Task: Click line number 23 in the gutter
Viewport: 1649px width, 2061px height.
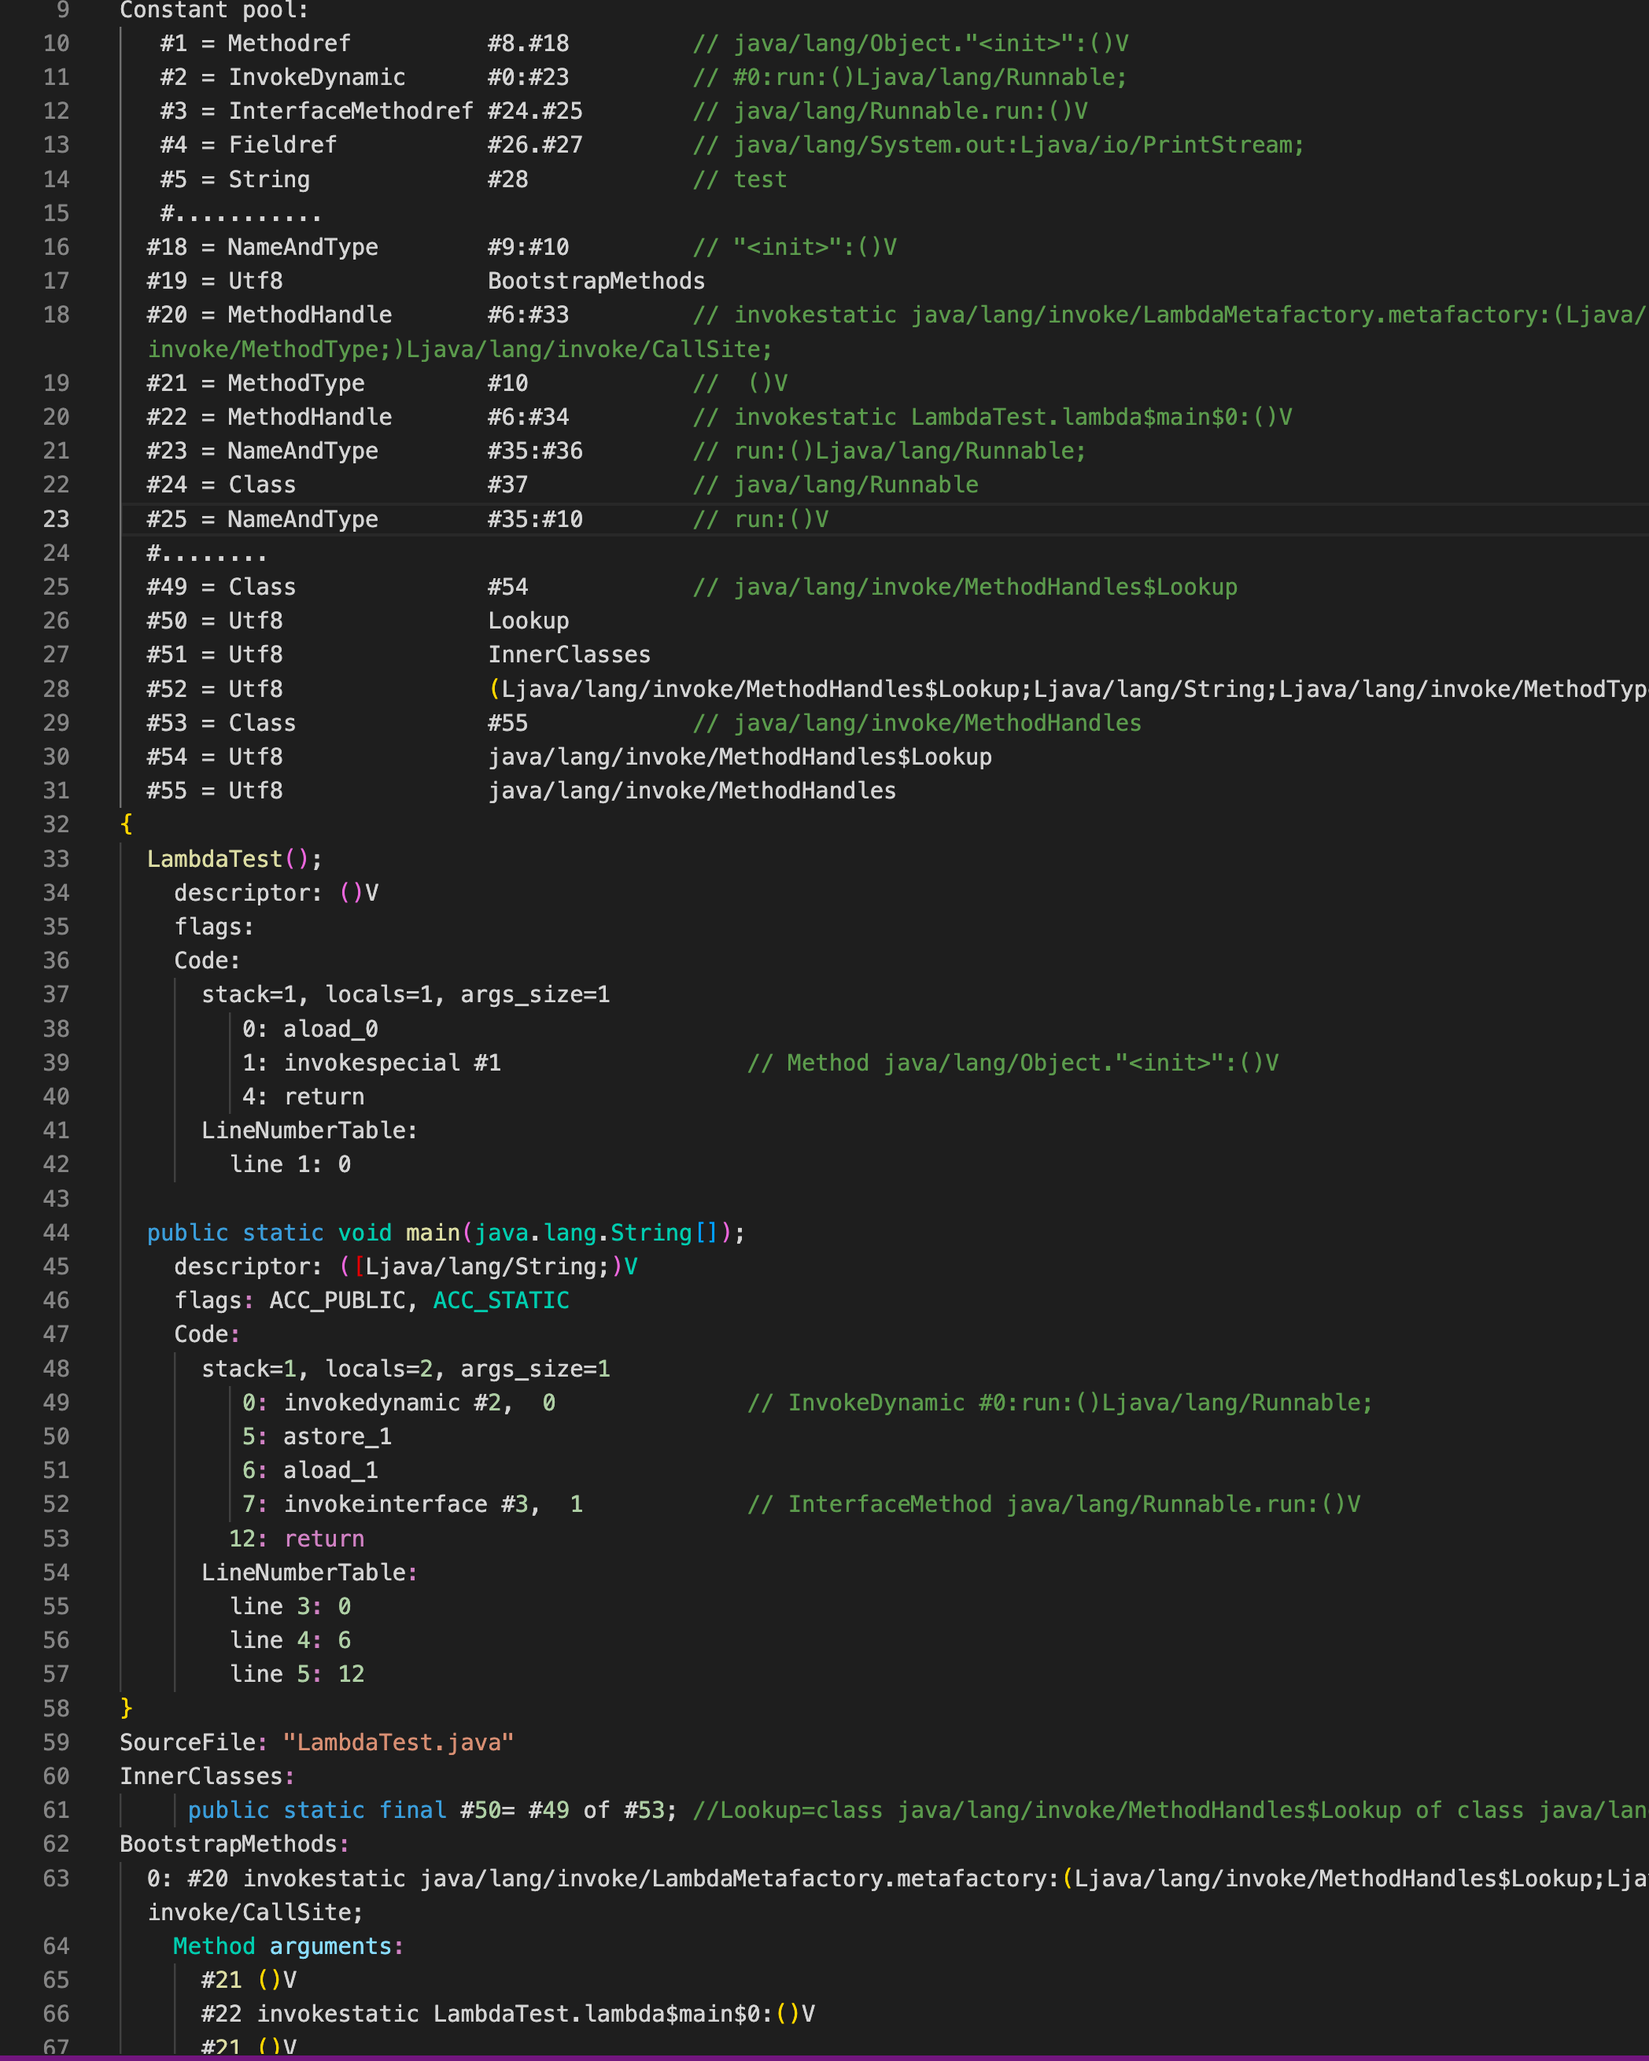Action: (57, 519)
